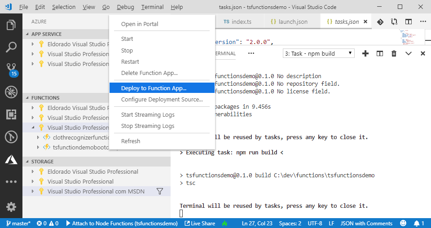The width and height of the screenshot is (431, 228).
Task: Click the storage filter funnel icon
Action: coord(160,191)
